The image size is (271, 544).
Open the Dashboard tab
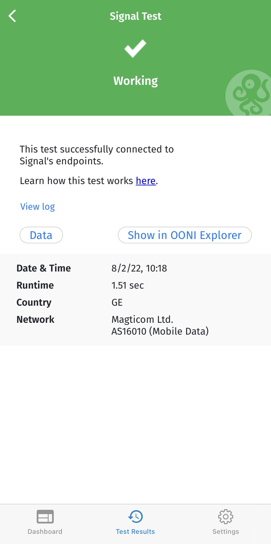coord(45,522)
